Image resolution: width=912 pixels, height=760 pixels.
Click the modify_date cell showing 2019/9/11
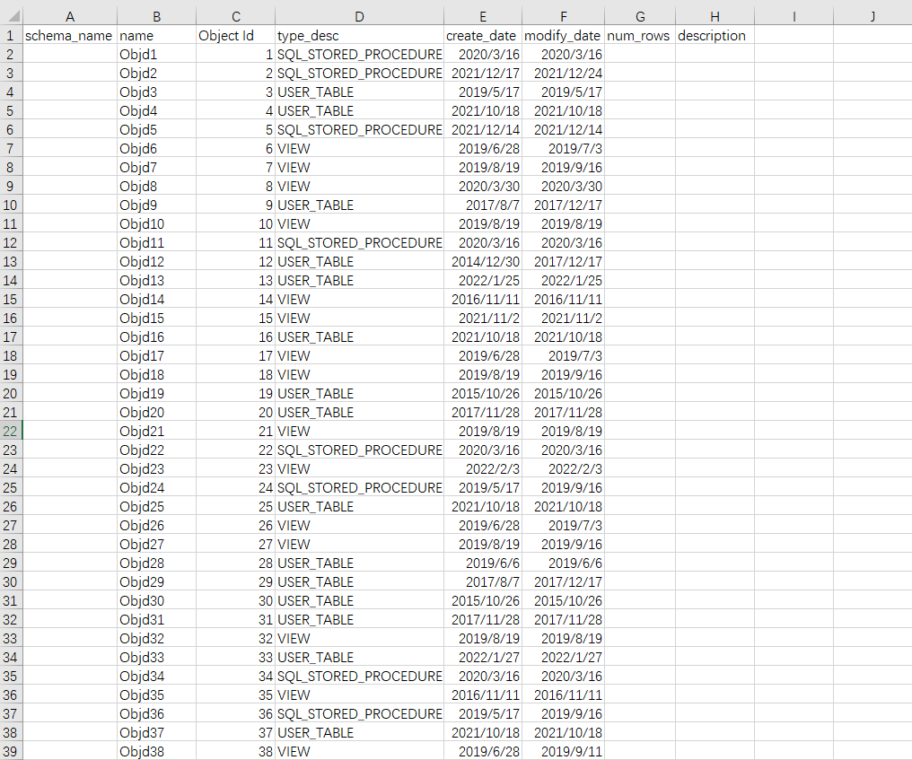[x=564, y=752]
